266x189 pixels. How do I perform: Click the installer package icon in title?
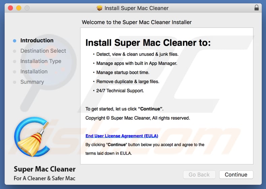[x=100, y=8]
